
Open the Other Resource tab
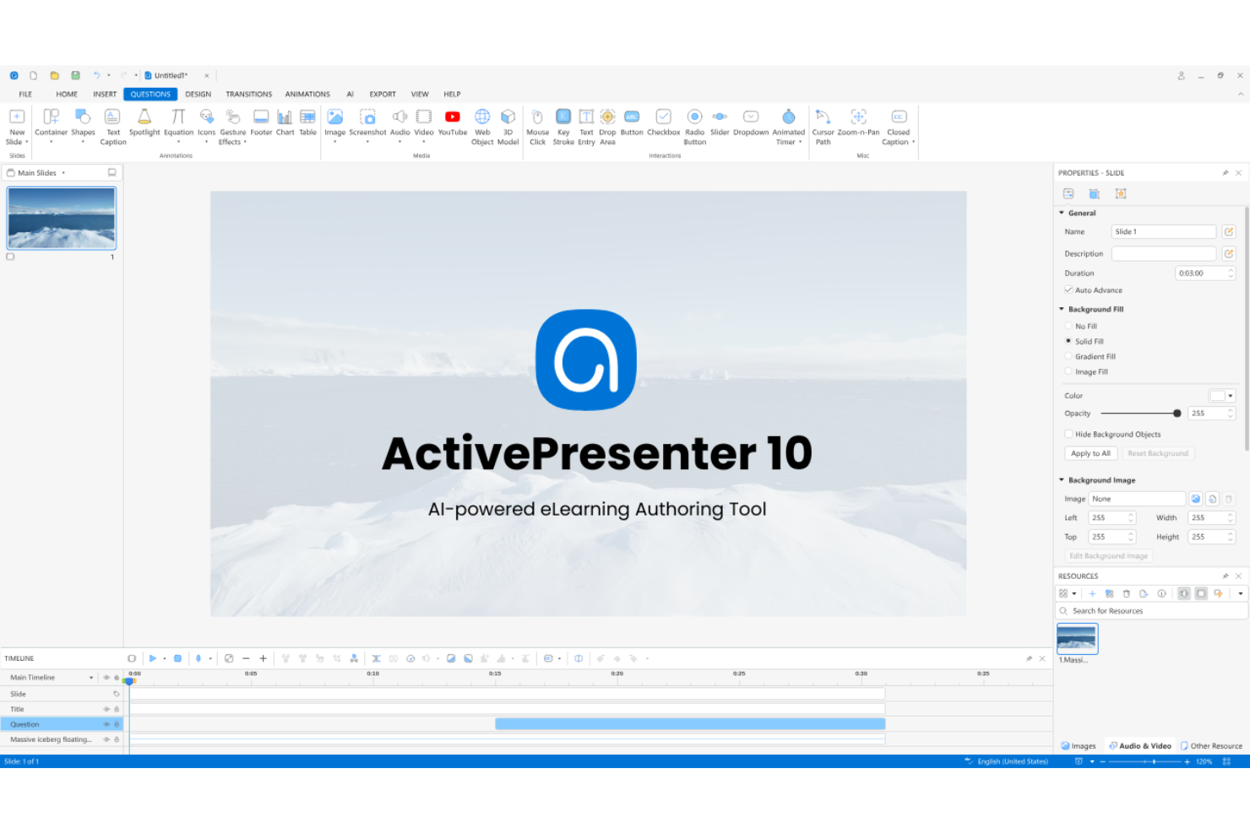pyautogui.click(x=1211, y=746)
